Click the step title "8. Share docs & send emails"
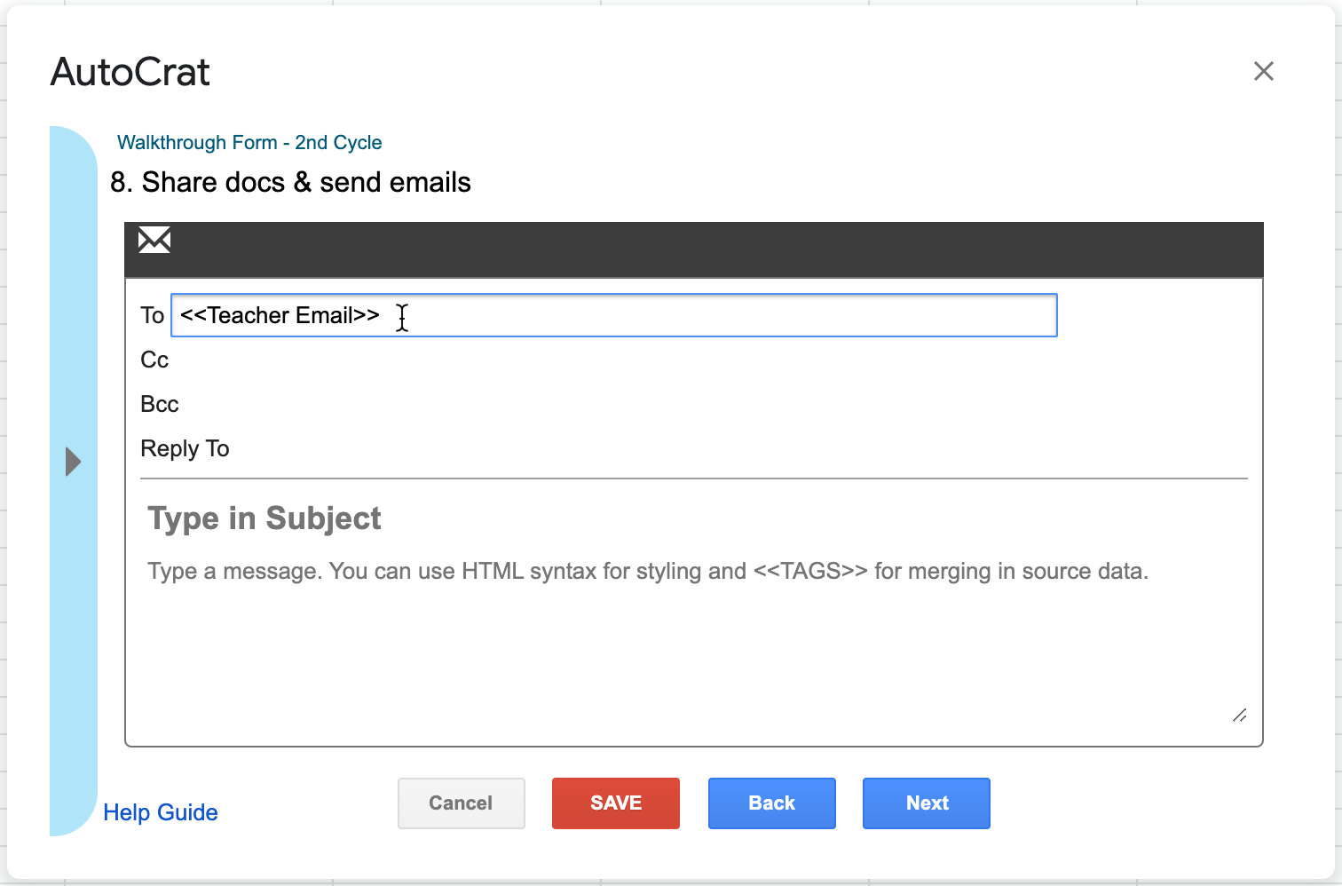The width and height of the screenshot is (1342, 886). coord(291,182)
